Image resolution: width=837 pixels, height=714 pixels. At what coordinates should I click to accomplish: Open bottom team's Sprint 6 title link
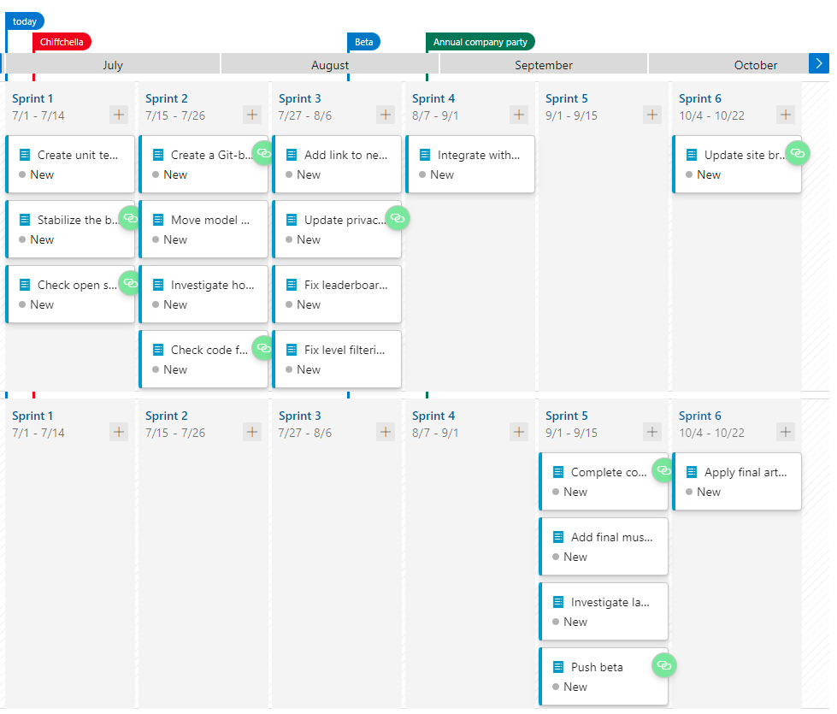coord(700,416)
